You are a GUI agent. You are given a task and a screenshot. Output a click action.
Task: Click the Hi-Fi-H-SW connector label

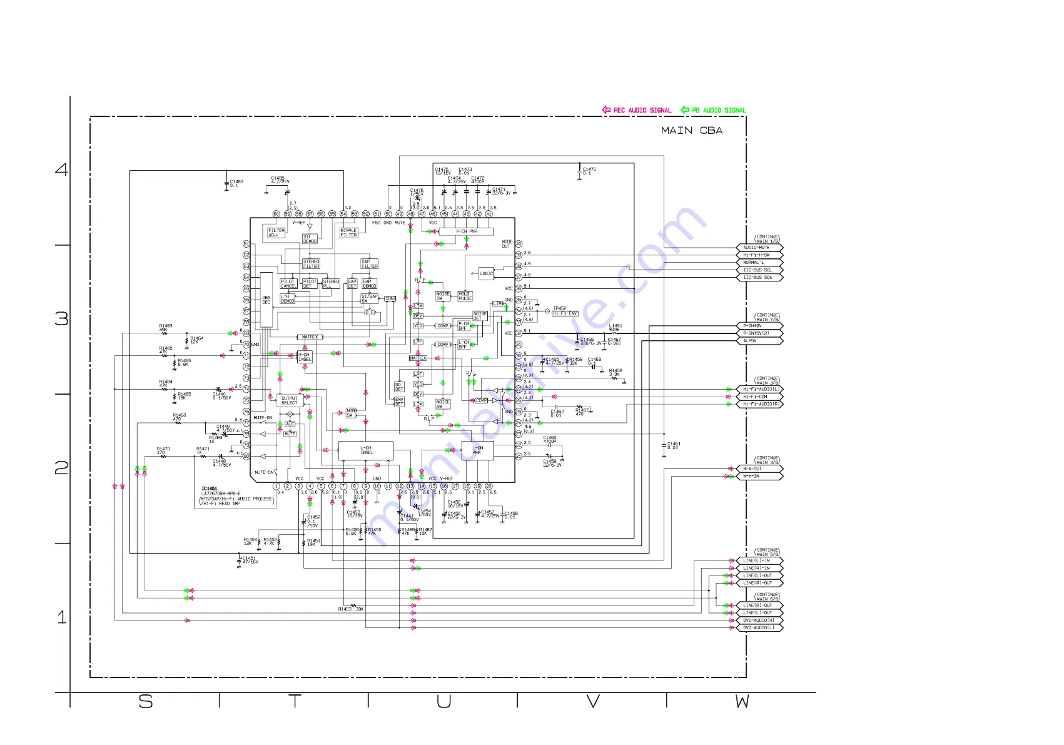[x=759, y=255]
